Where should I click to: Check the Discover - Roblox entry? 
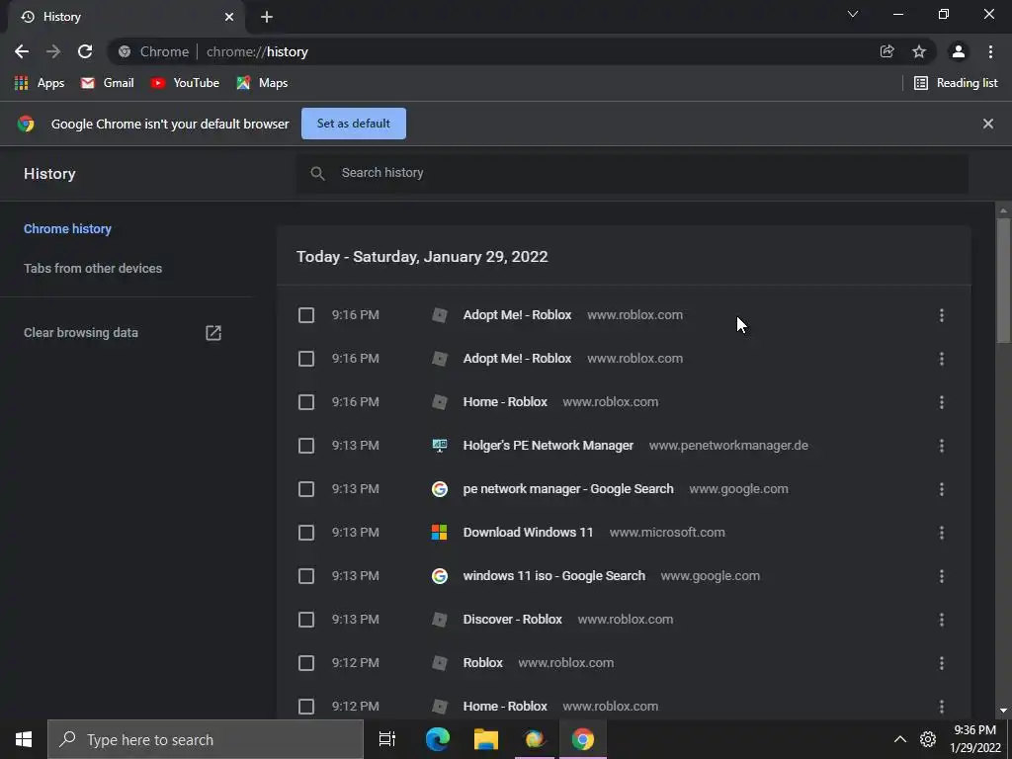point(306,620)
